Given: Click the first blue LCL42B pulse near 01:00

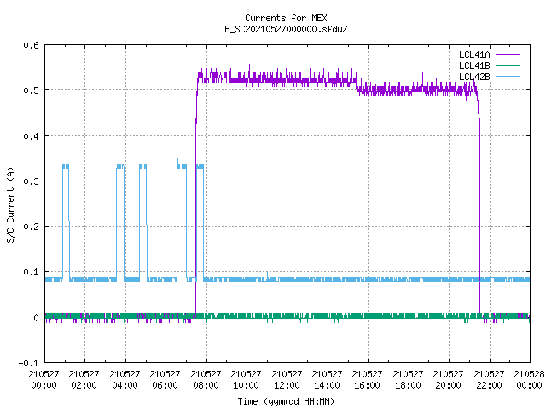Looking at the screenshot, I should (66, 222).
